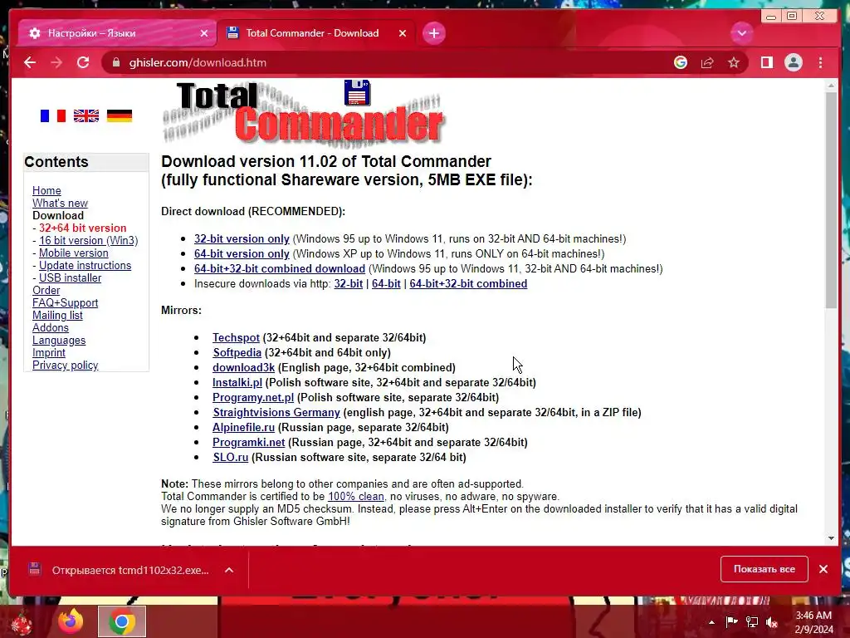The height and width of the screenshot is (638, 850).
Task: Reload the current page
Action: tap(83, 62)
